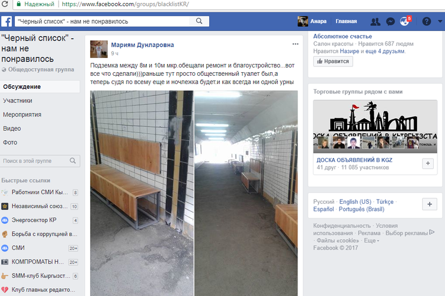Open Messenger chat icon
This screenshot has width=445, height=296.
point(390,21)
